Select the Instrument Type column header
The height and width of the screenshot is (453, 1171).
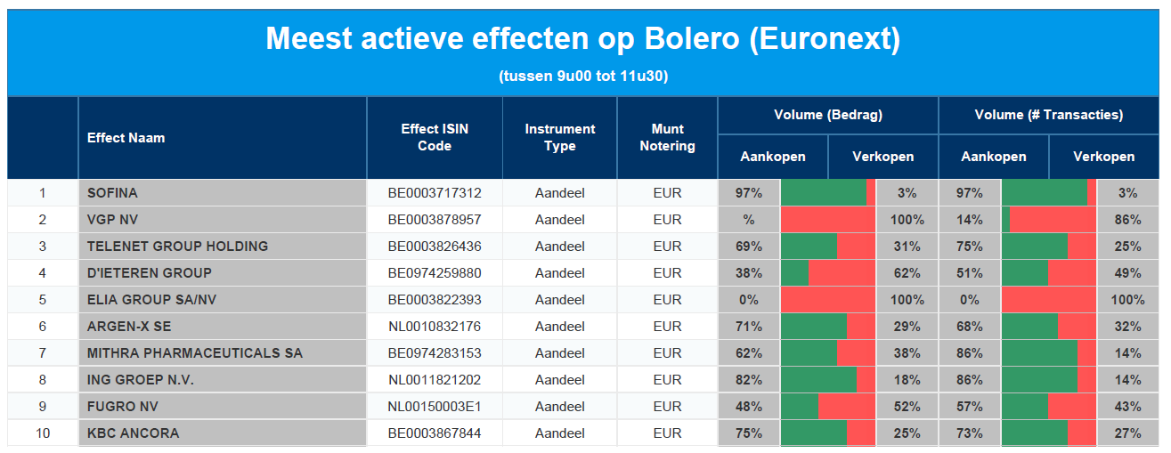pyautogui.click(x=560, y=138)
